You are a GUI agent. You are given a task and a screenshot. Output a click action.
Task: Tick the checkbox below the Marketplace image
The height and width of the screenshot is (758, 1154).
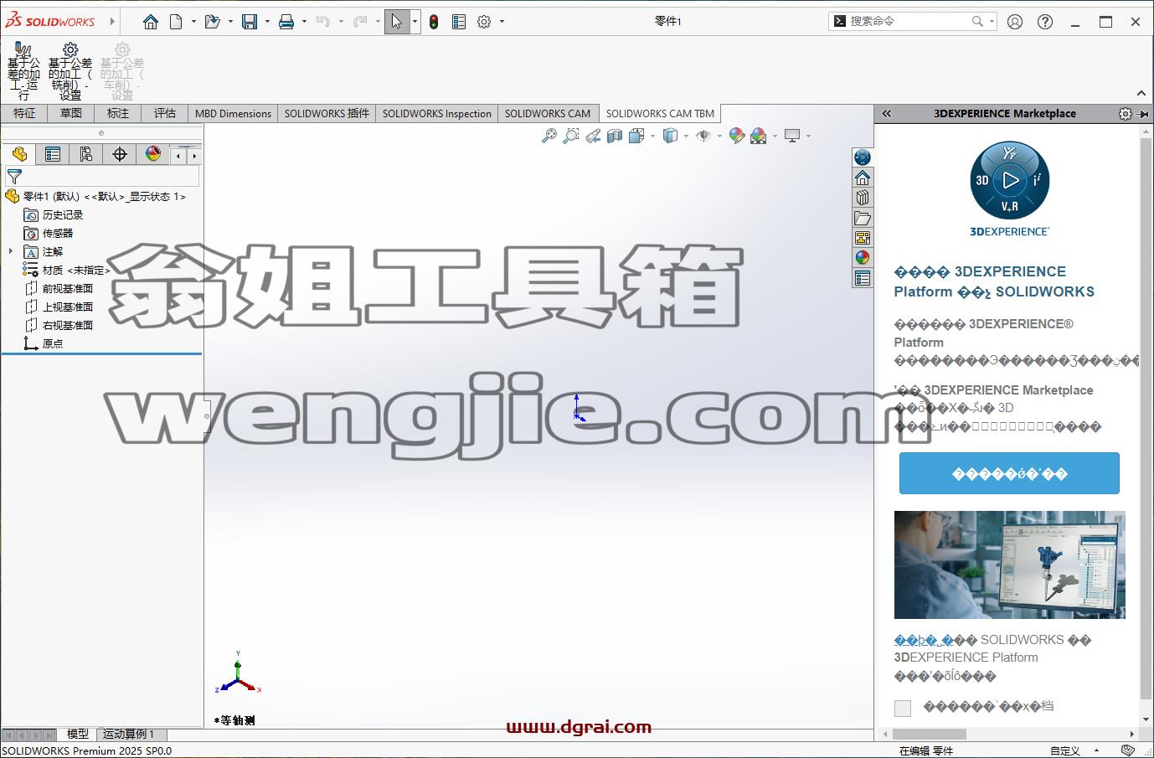tap(903, 709)
